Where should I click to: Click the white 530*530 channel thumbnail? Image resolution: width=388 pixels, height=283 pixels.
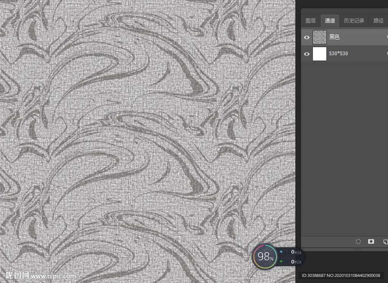pyautogui.click(x=319, y=54)
